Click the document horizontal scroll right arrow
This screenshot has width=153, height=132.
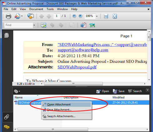click(x=145, y=84)
